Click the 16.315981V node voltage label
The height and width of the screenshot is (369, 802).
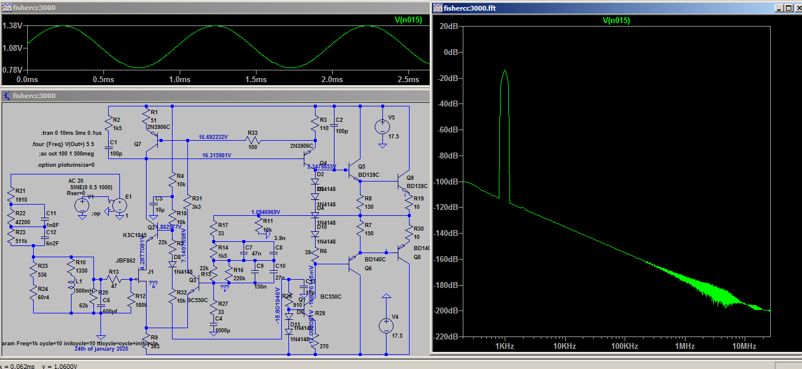(216, 156)
